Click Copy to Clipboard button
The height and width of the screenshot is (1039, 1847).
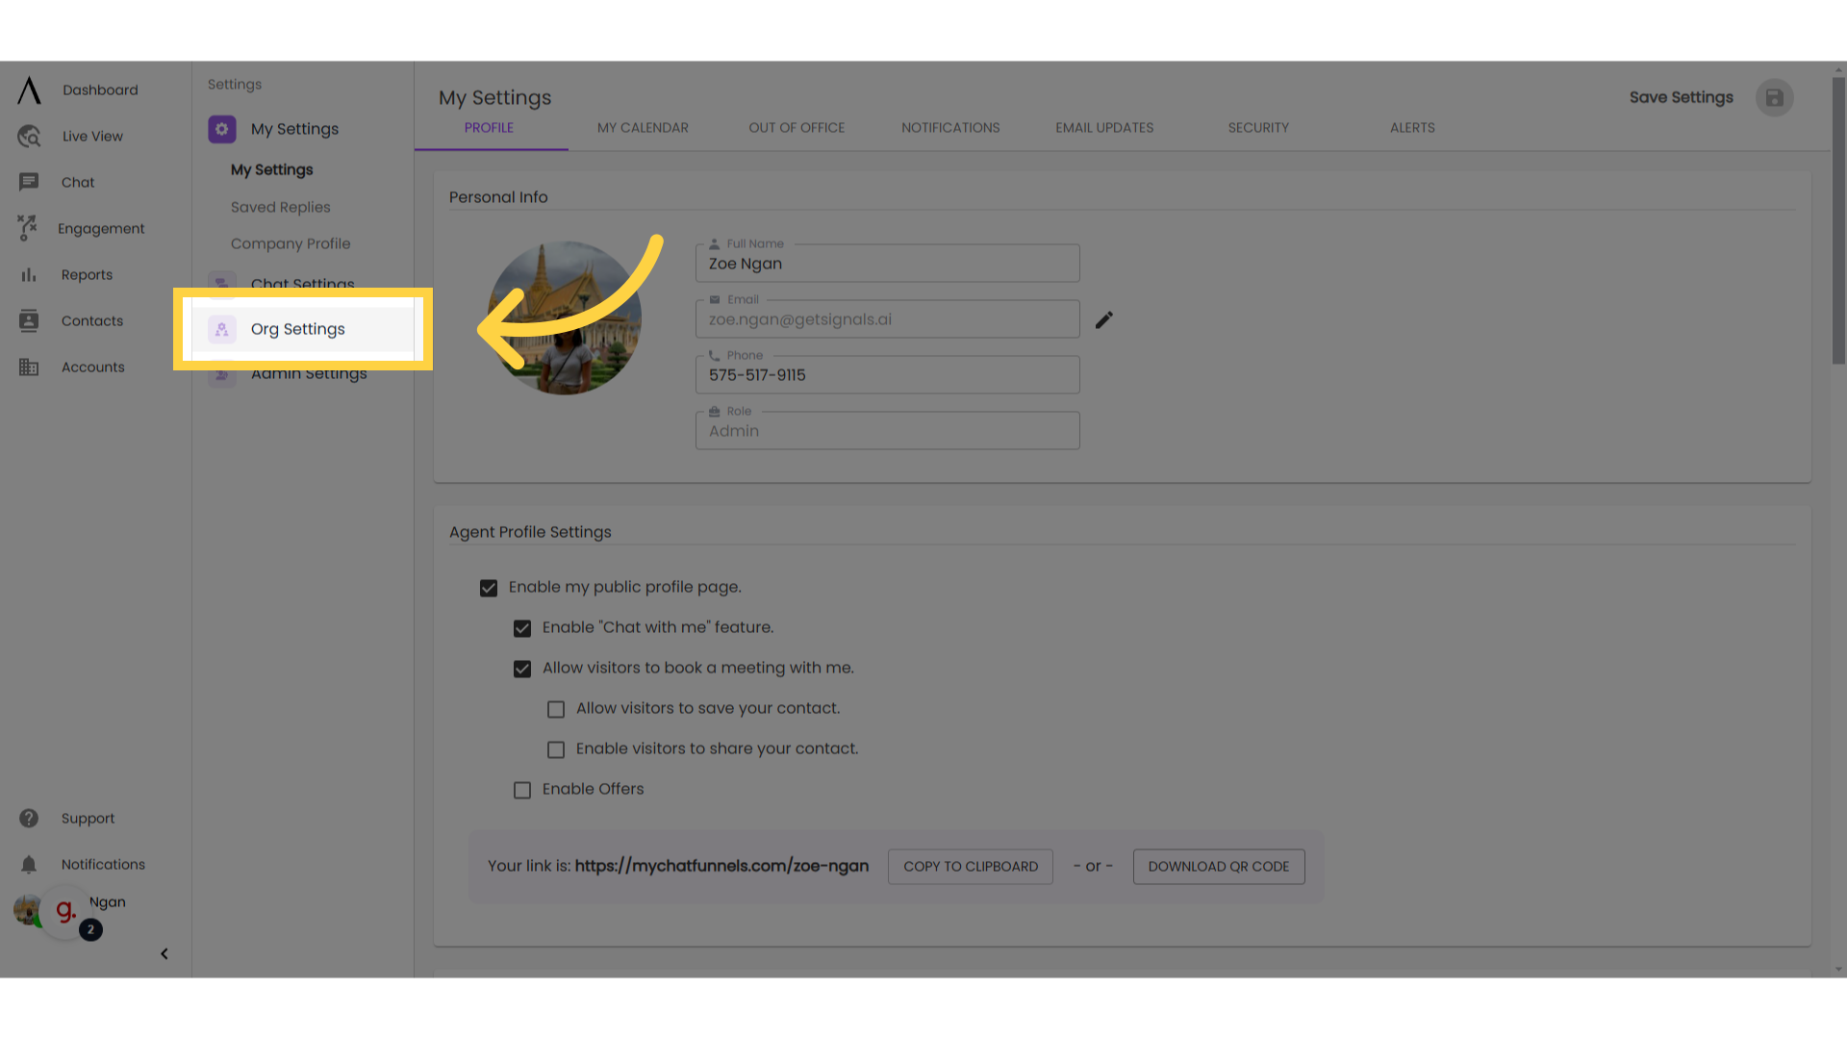[969, 865]
